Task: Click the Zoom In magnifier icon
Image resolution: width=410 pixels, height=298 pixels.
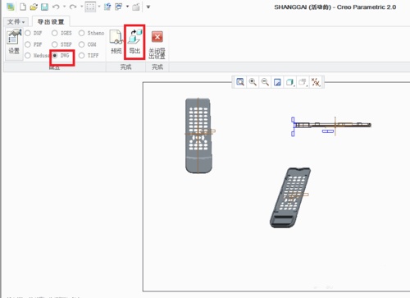Action: click(x=253, y=82)
